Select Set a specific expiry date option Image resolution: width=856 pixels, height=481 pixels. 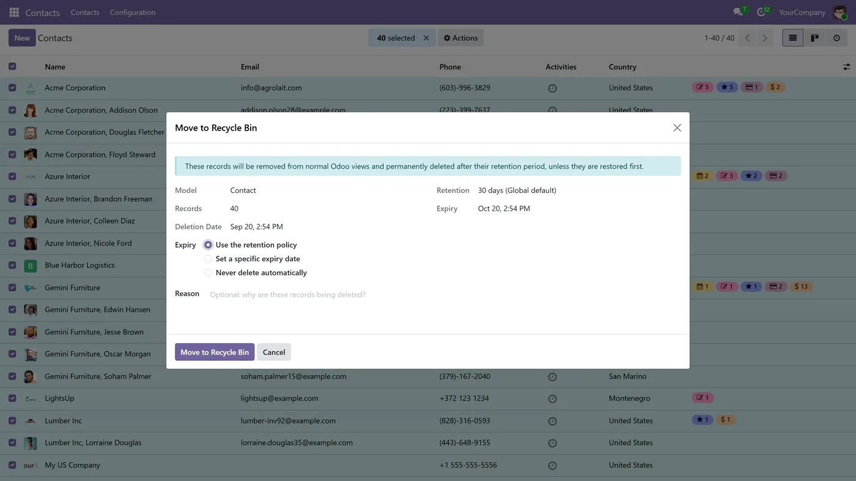click(x=208, y=259)
